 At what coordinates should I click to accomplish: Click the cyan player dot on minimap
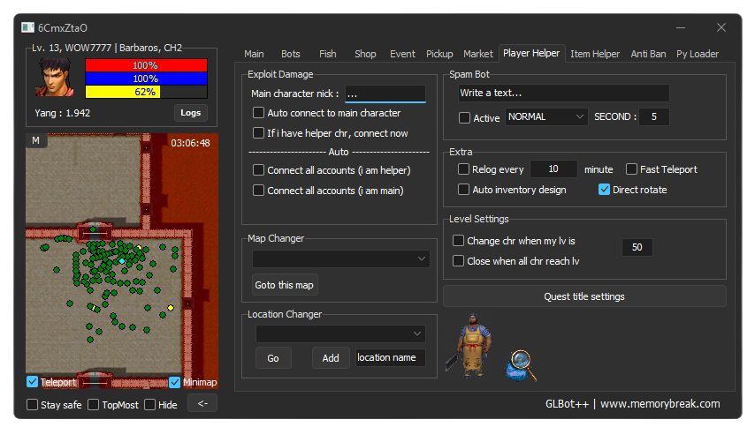point(122,261)
